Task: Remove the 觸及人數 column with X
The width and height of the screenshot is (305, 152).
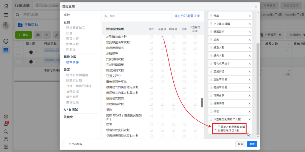Action: click(250, 48)
